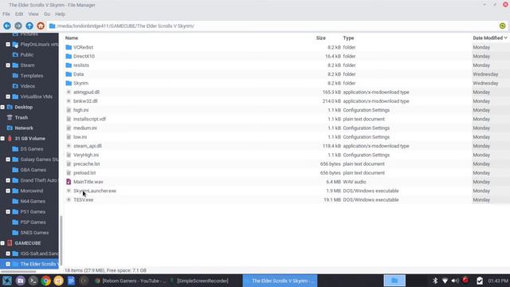Expand the Steam folder in sidebar
This screenshot has height=287, width=510.
8,65
